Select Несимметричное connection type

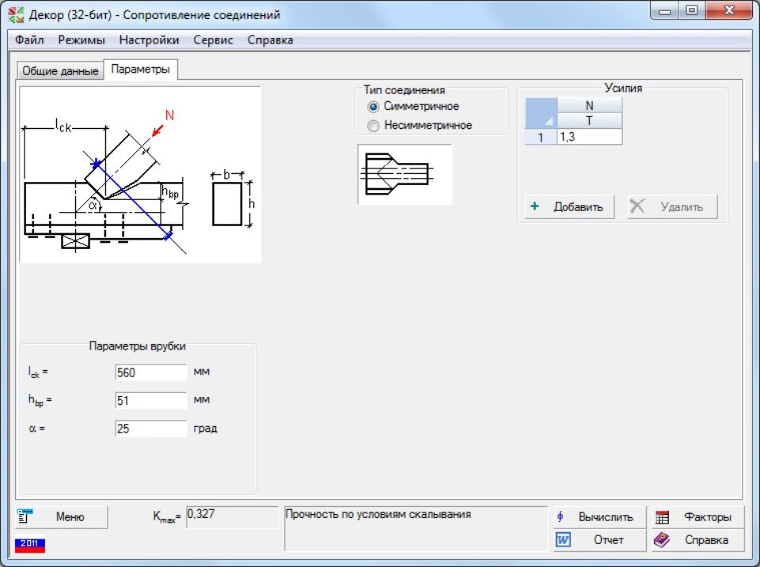point(374,126)
